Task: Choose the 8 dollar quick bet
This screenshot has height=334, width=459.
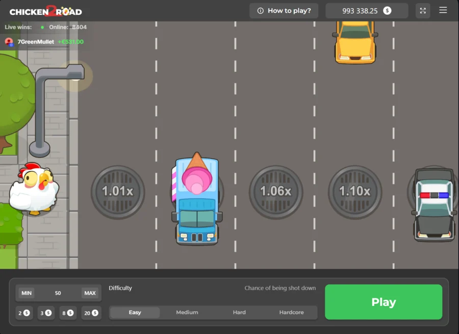Action: coord(68,313)
